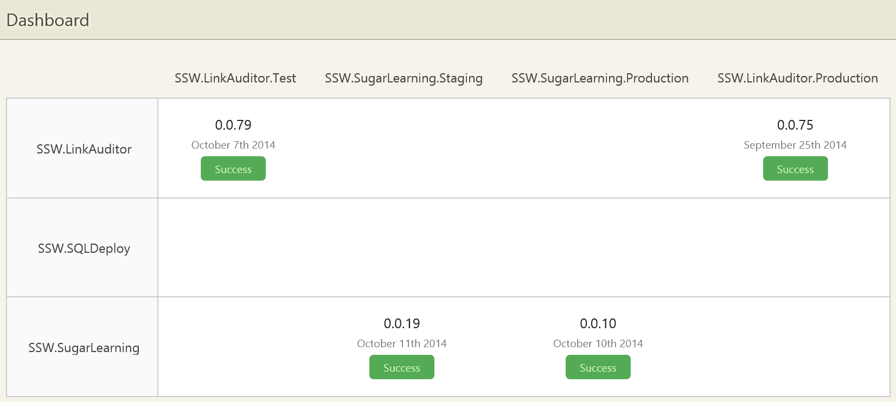The width and height of the screenshot is (896, 402).
Task: Open the SSW.SQLDeploy project row label
Action: pyautogui.click(x=84, y=248)
